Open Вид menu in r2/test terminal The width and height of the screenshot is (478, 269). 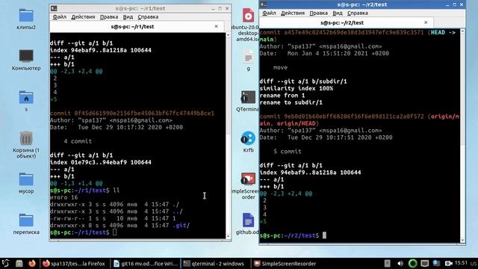coord(338,13)
